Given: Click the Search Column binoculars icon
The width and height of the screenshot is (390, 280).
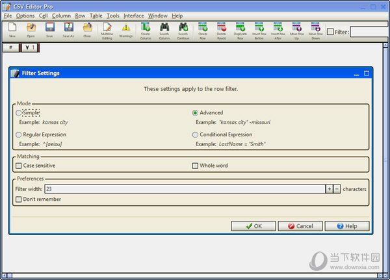Looking at the screenshot, I should pyautogui.click(x=164, y=31).
